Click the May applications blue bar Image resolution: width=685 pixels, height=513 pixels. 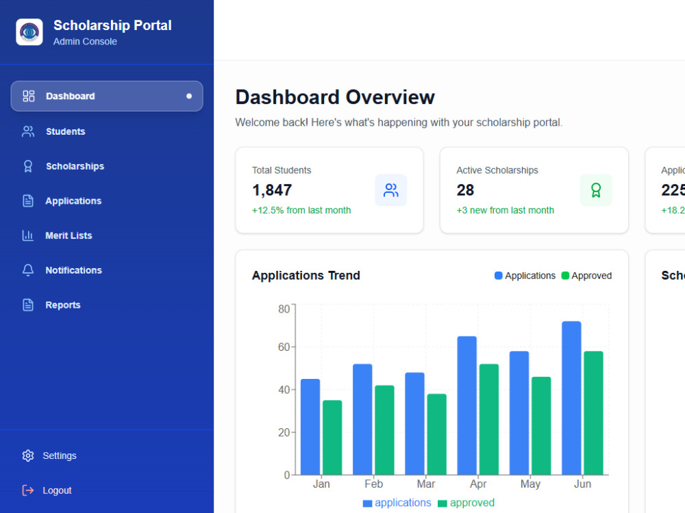(x=519, y=412)
